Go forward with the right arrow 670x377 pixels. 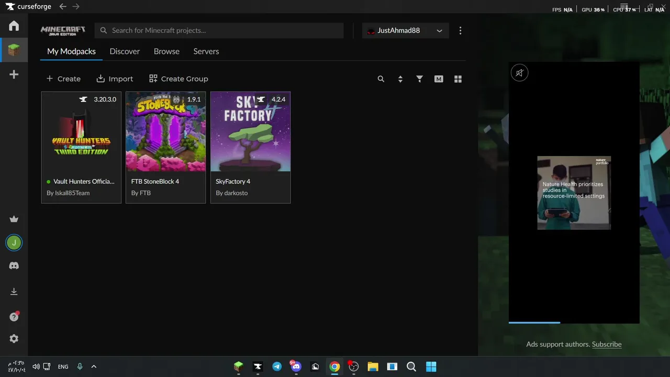point(76,7)
